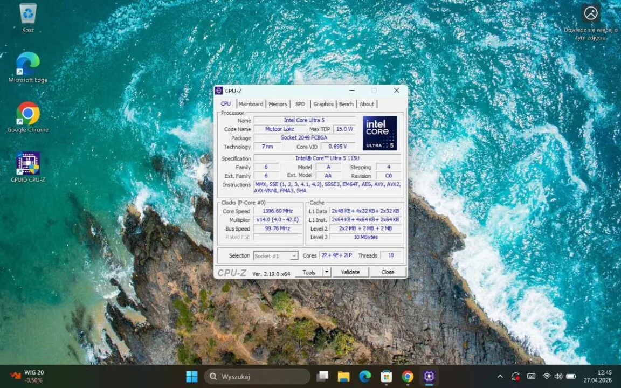Screen dimensions: 621x388
Task: Show hidden icons in system tray
Action: [x=500, y=376]
